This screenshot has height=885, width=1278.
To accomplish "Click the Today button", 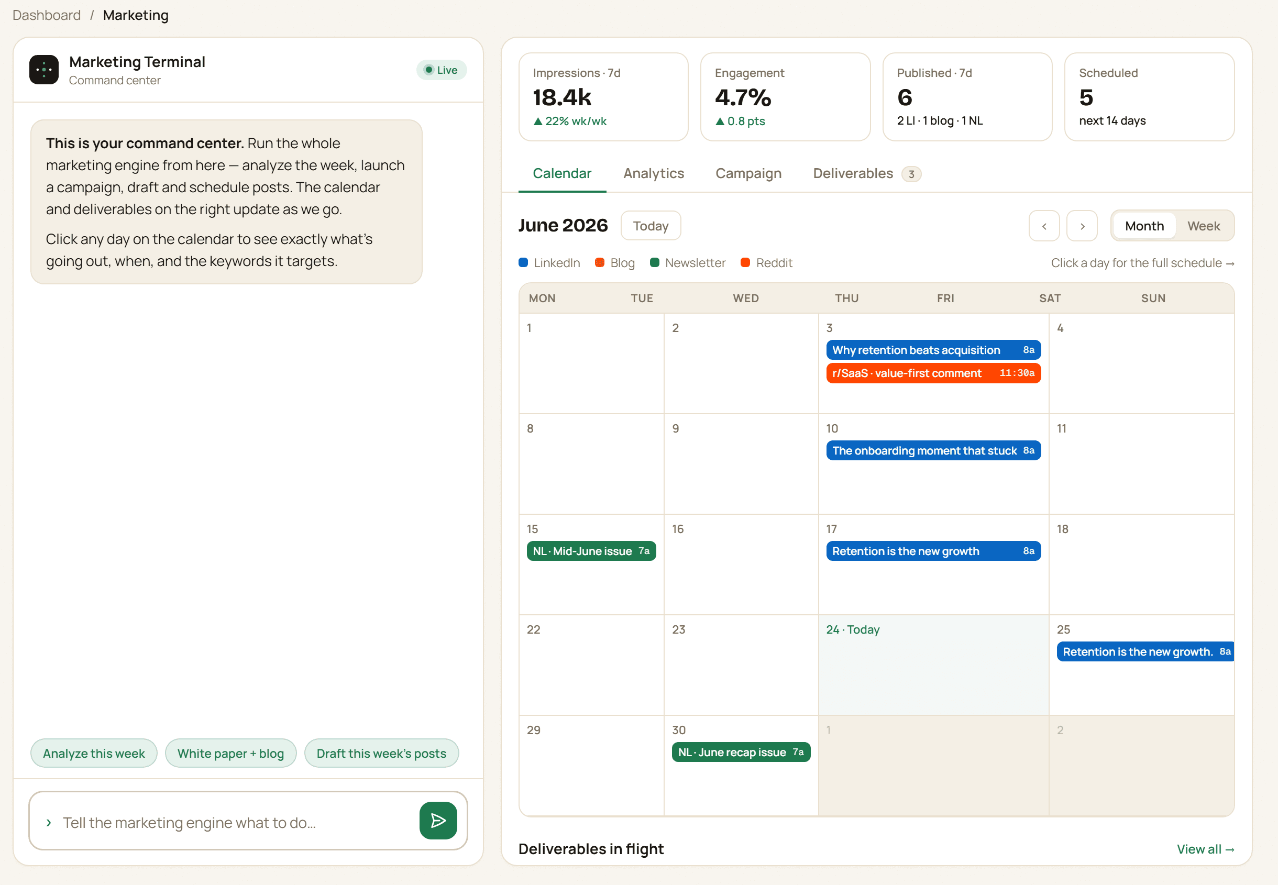I will 651,226.
